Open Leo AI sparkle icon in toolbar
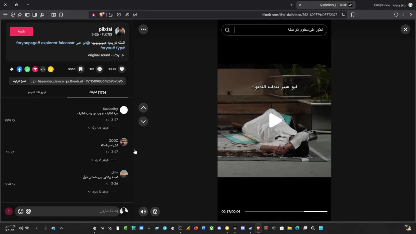 20,15
